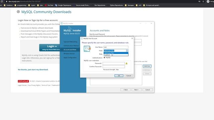Click the browser address bar URL

(x=24, y=1)
